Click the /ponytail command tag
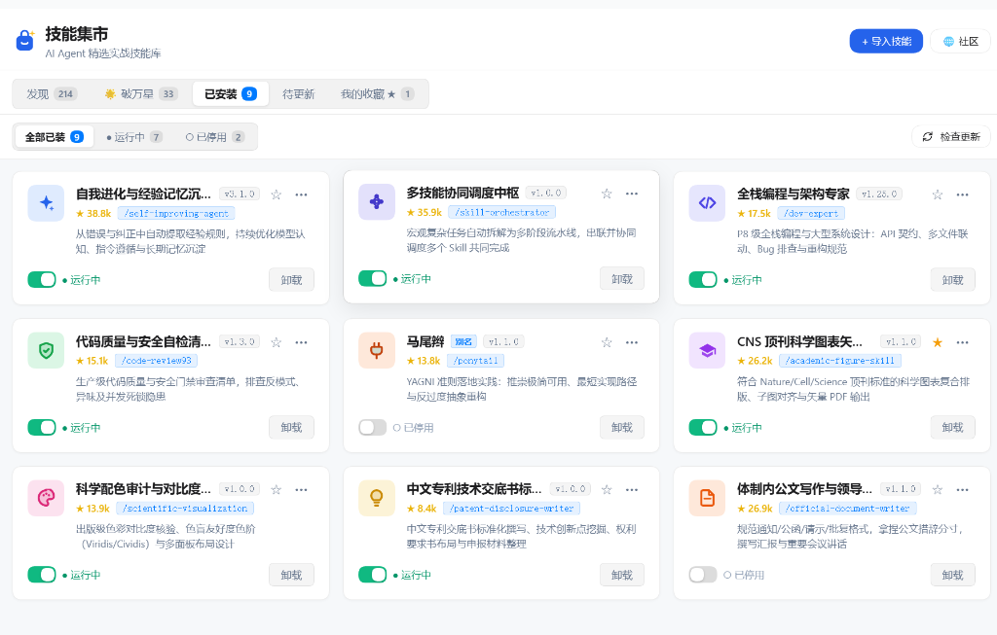The width and height of the screenshot is (997, 635). [476, 361]
